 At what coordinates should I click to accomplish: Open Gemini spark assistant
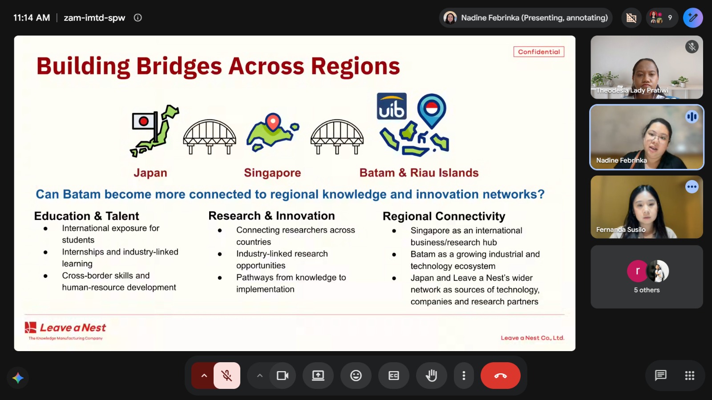[x=18, y=378]
